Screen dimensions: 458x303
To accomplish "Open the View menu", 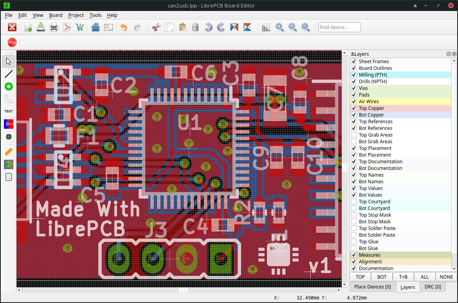I will point(38,15).
